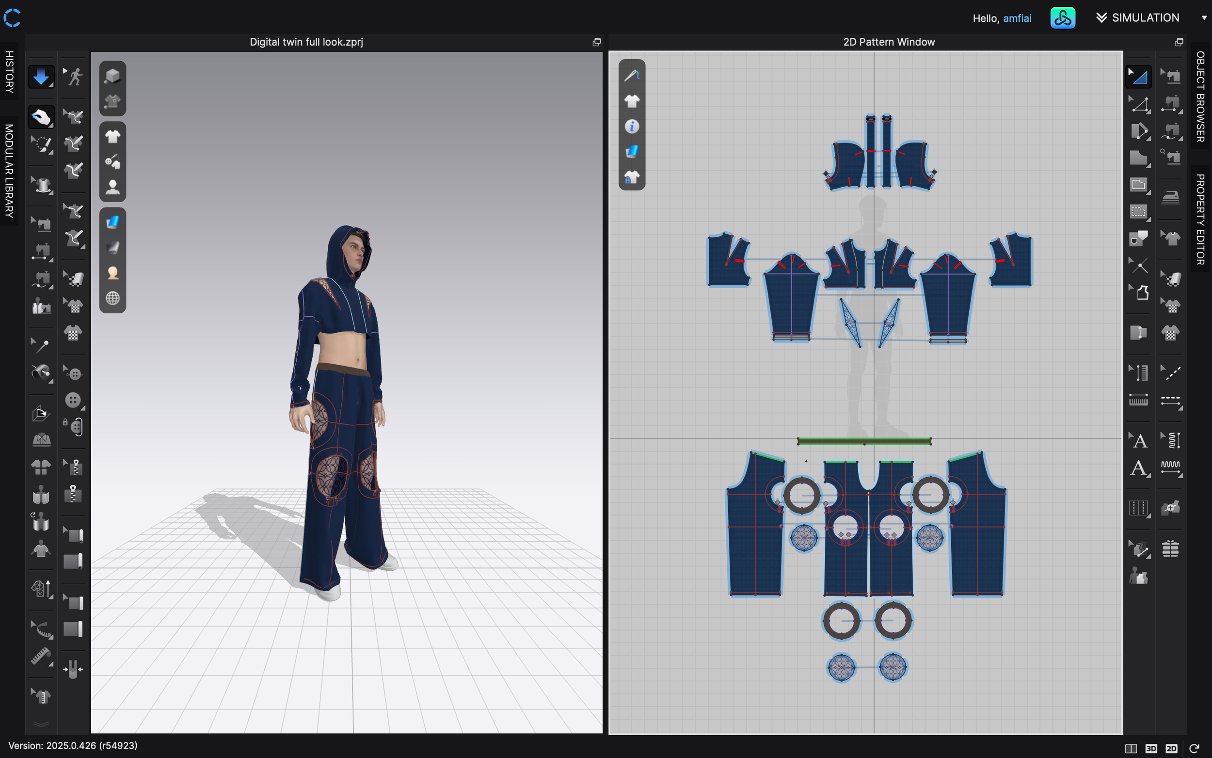Click the Simulate blue arrow tool
Screen dimensions: 1212x758
click(x=41, y=77)
